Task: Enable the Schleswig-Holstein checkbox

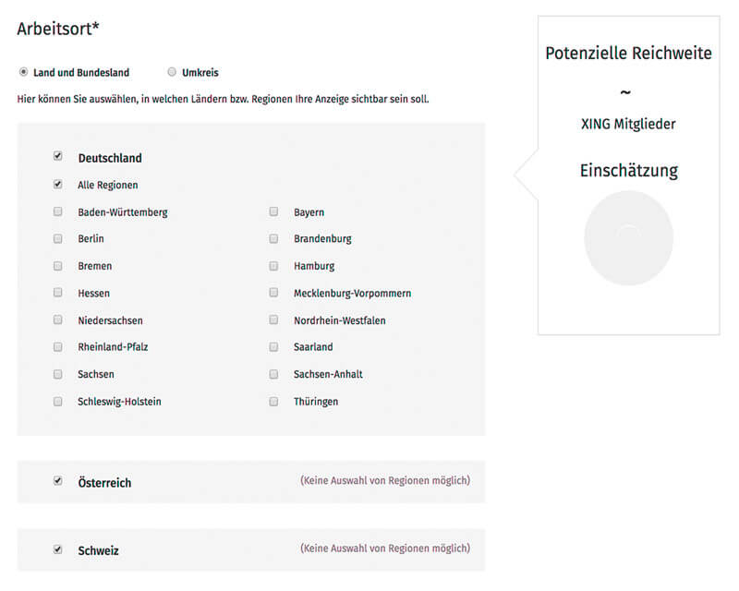Action: pyautogui.click(x=58, y=402)
